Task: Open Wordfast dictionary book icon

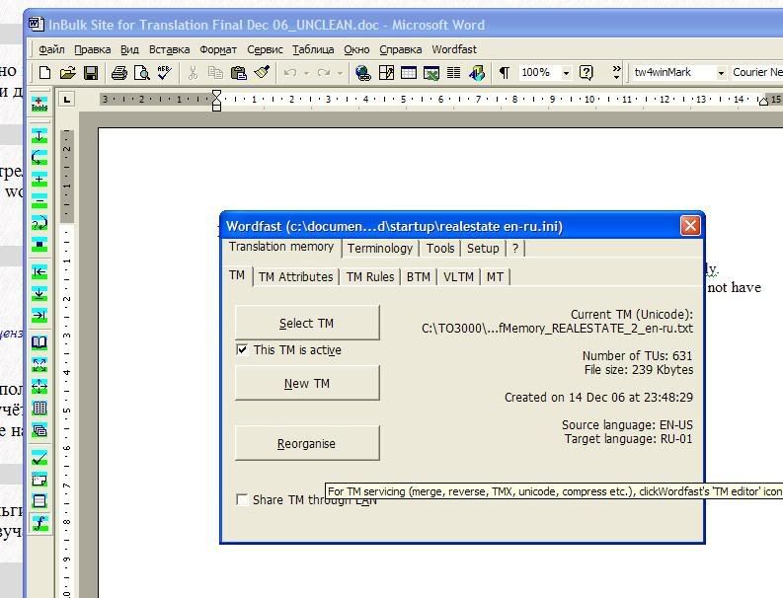Action: point(39,342)
